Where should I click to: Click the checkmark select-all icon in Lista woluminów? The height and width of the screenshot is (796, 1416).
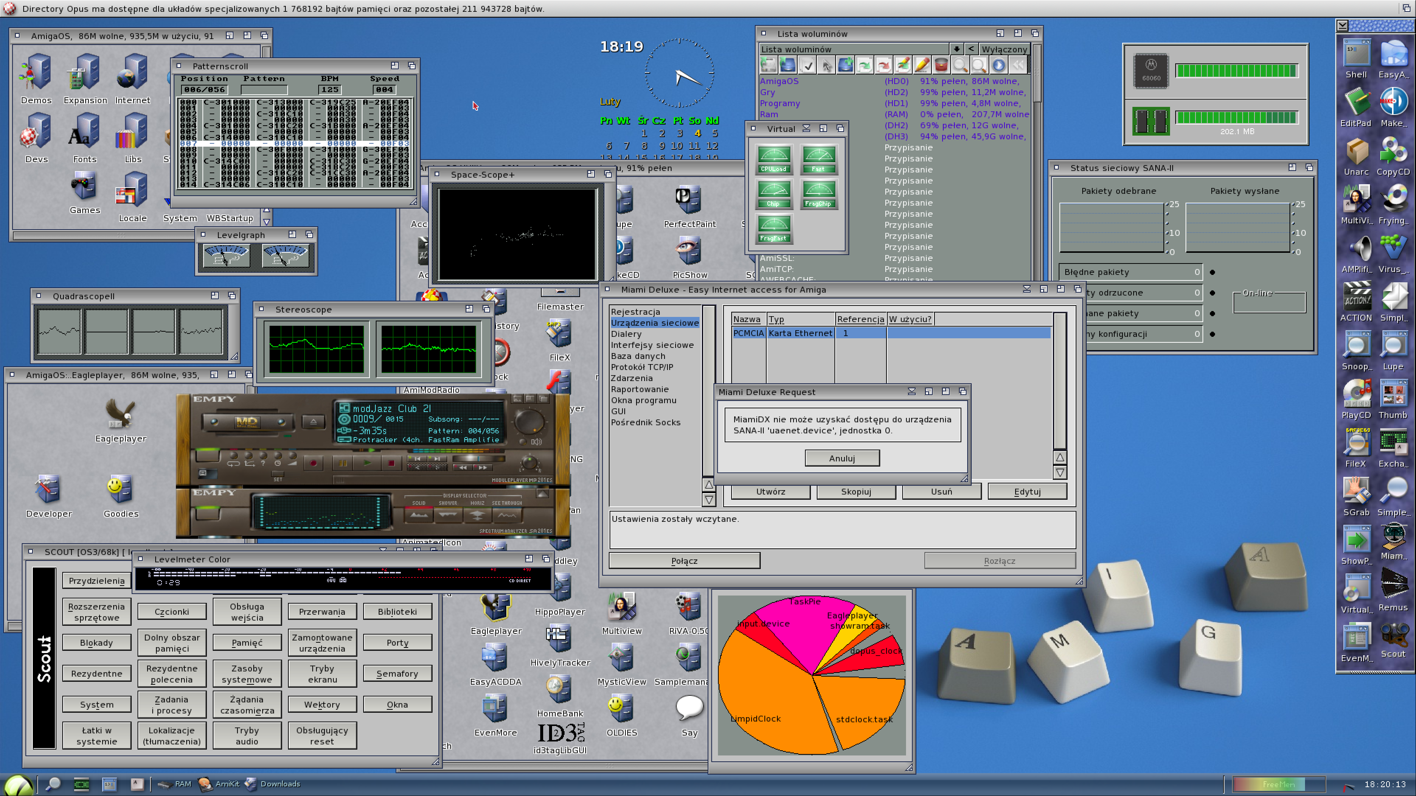pos(808,65)
